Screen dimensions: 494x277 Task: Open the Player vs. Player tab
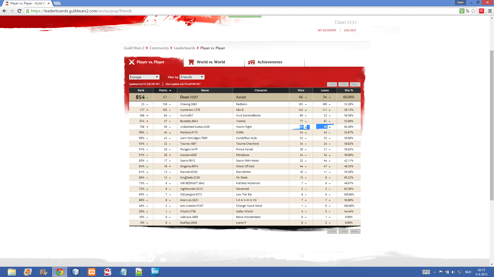[154, 62]
